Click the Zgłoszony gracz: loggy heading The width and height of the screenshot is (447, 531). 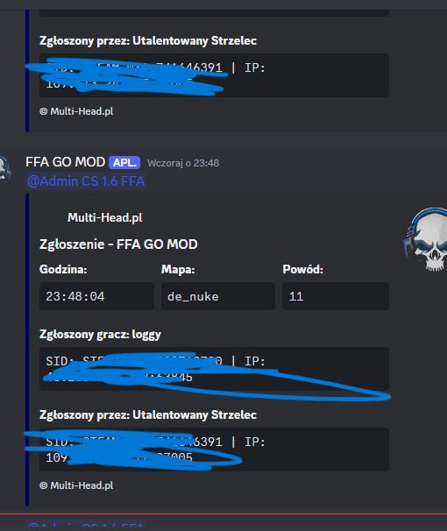pos(100,334)
